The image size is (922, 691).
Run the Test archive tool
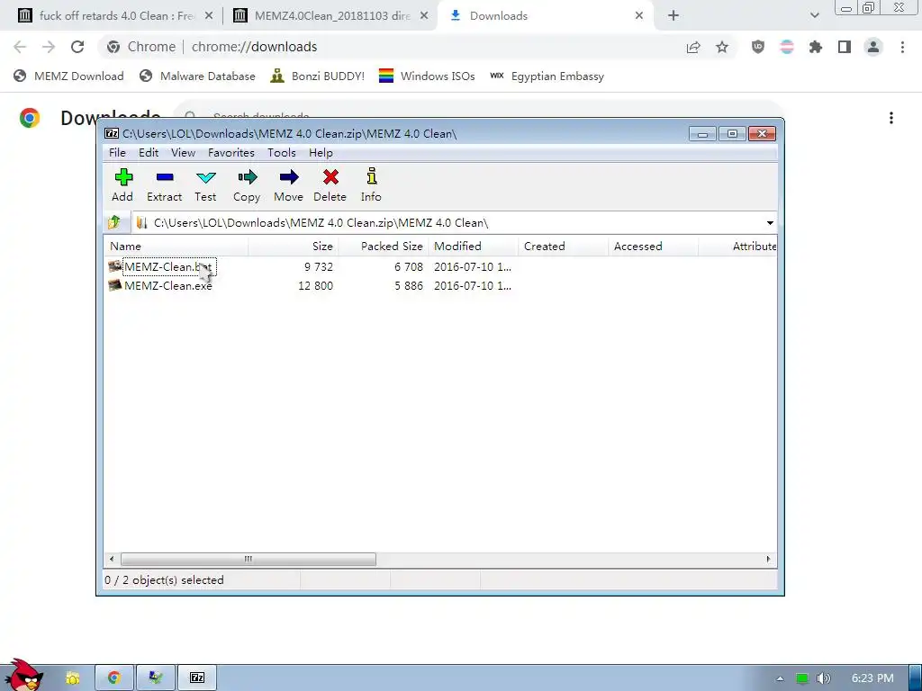205,184
